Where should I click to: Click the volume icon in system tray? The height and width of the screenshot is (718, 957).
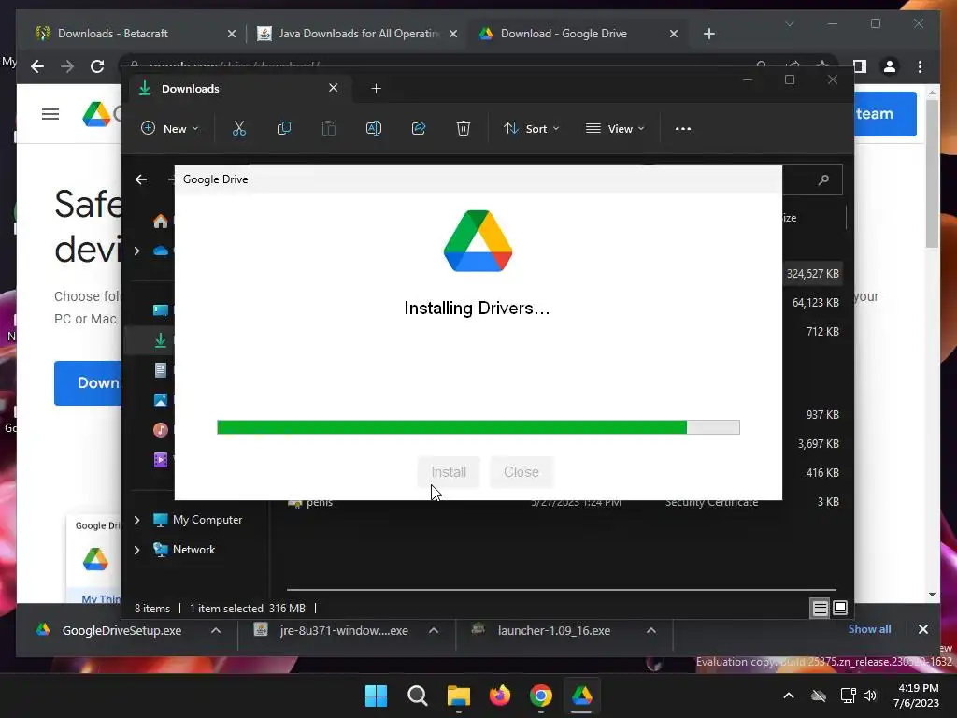point(870,696)
